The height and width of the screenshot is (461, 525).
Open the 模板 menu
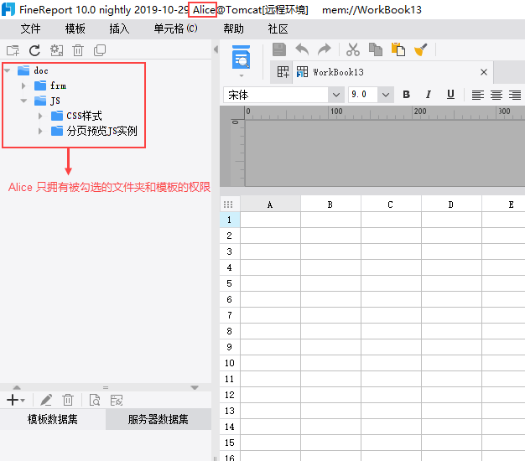pos(75,29)
